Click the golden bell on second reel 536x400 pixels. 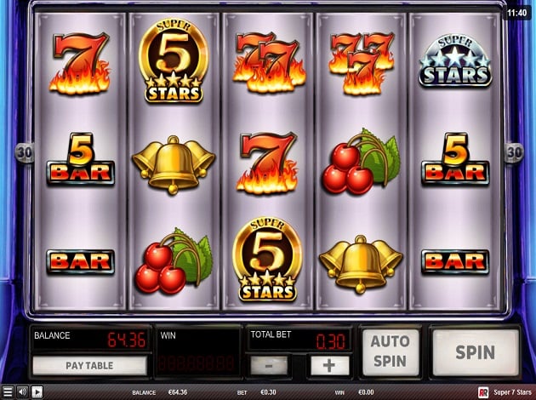point(174,164)
